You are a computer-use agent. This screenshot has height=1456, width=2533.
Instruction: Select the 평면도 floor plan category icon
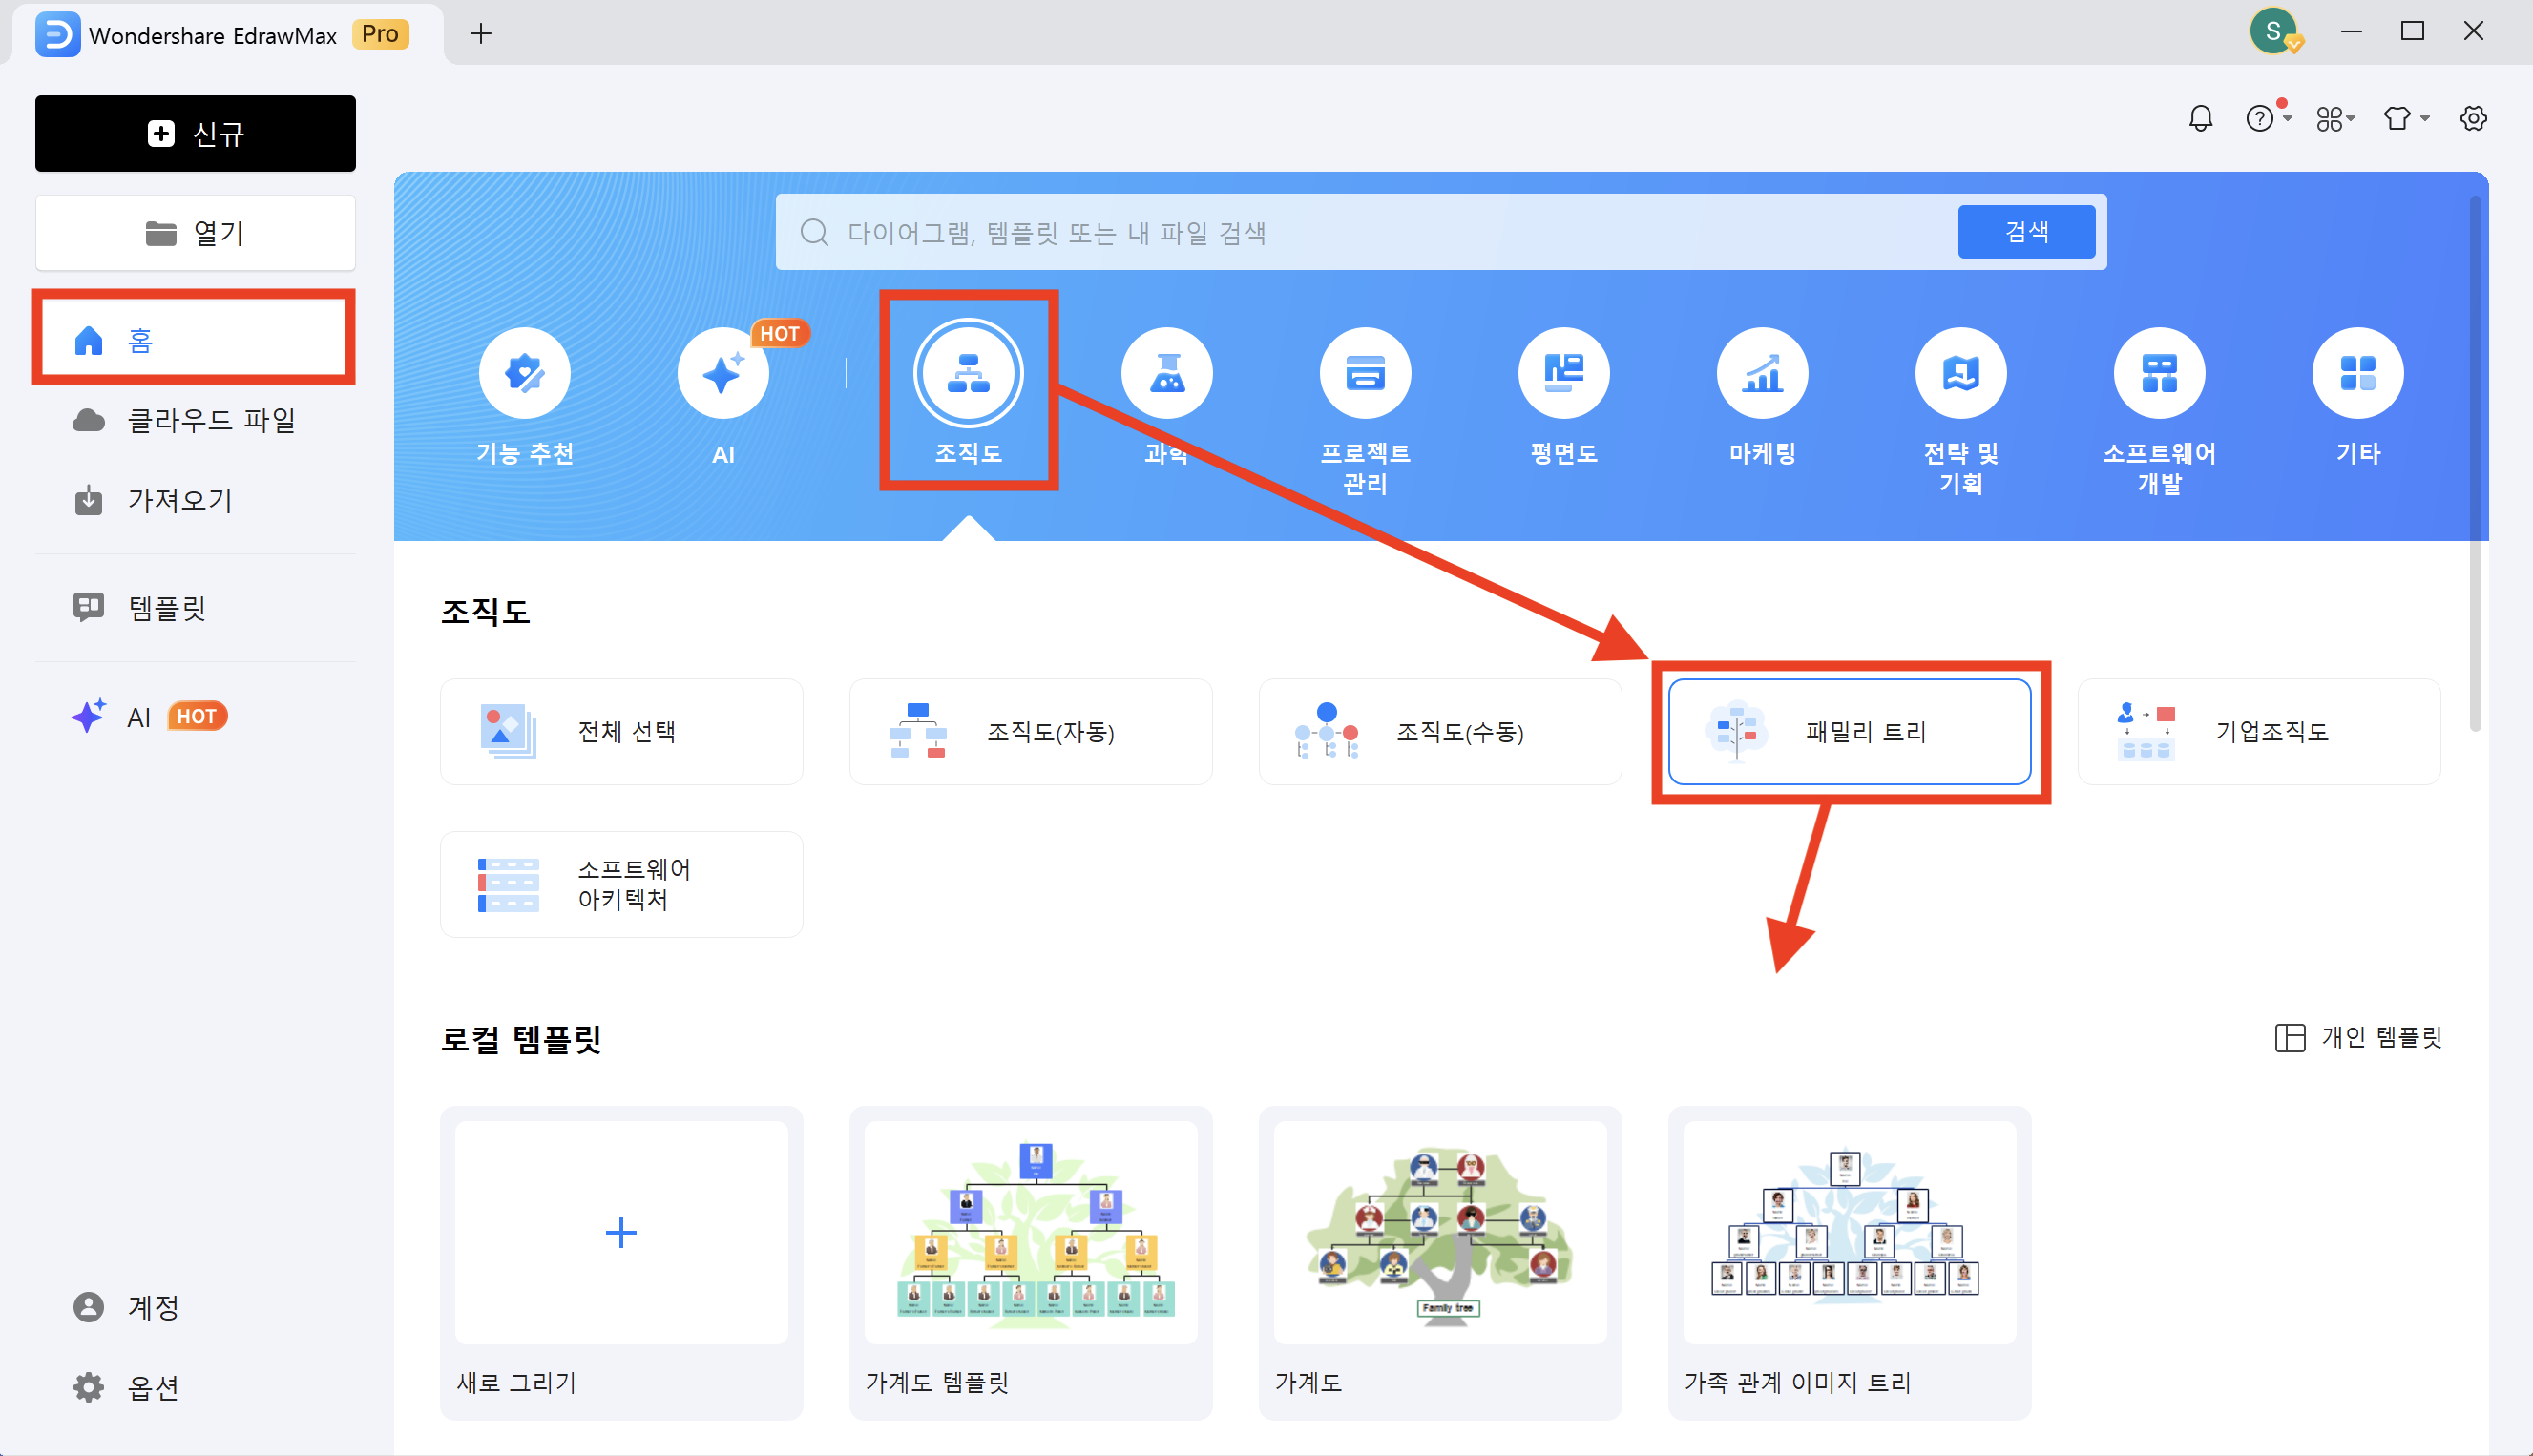point(1563,373)
